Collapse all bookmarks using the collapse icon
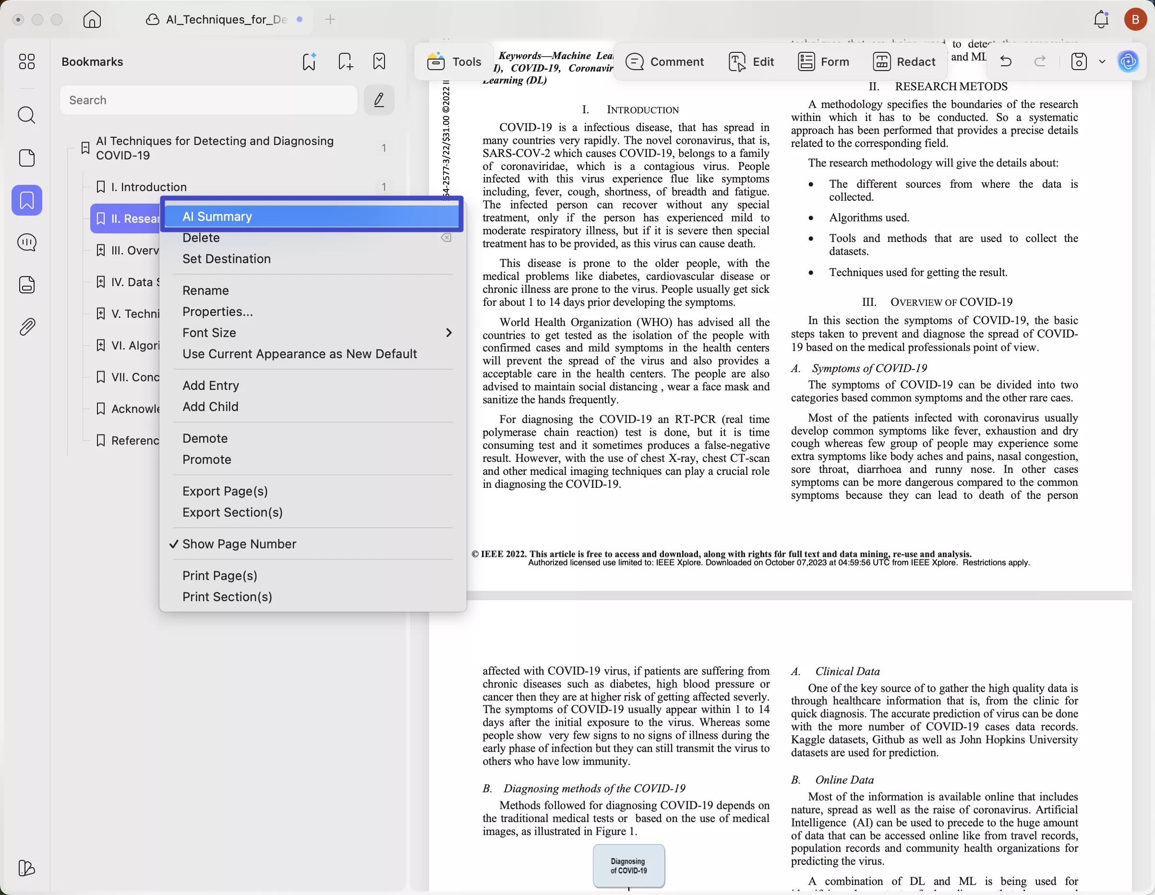 [x=379, y=61]
